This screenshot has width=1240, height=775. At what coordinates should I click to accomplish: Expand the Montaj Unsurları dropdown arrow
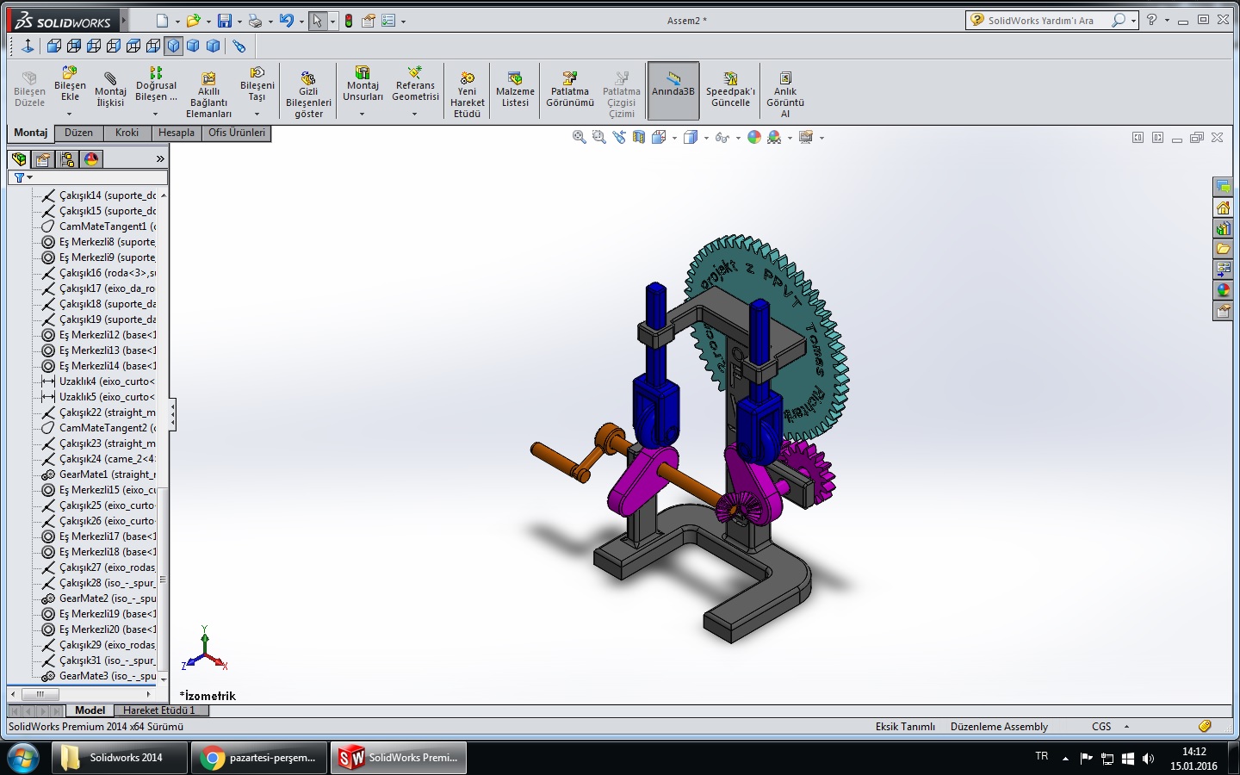(363, 114)
